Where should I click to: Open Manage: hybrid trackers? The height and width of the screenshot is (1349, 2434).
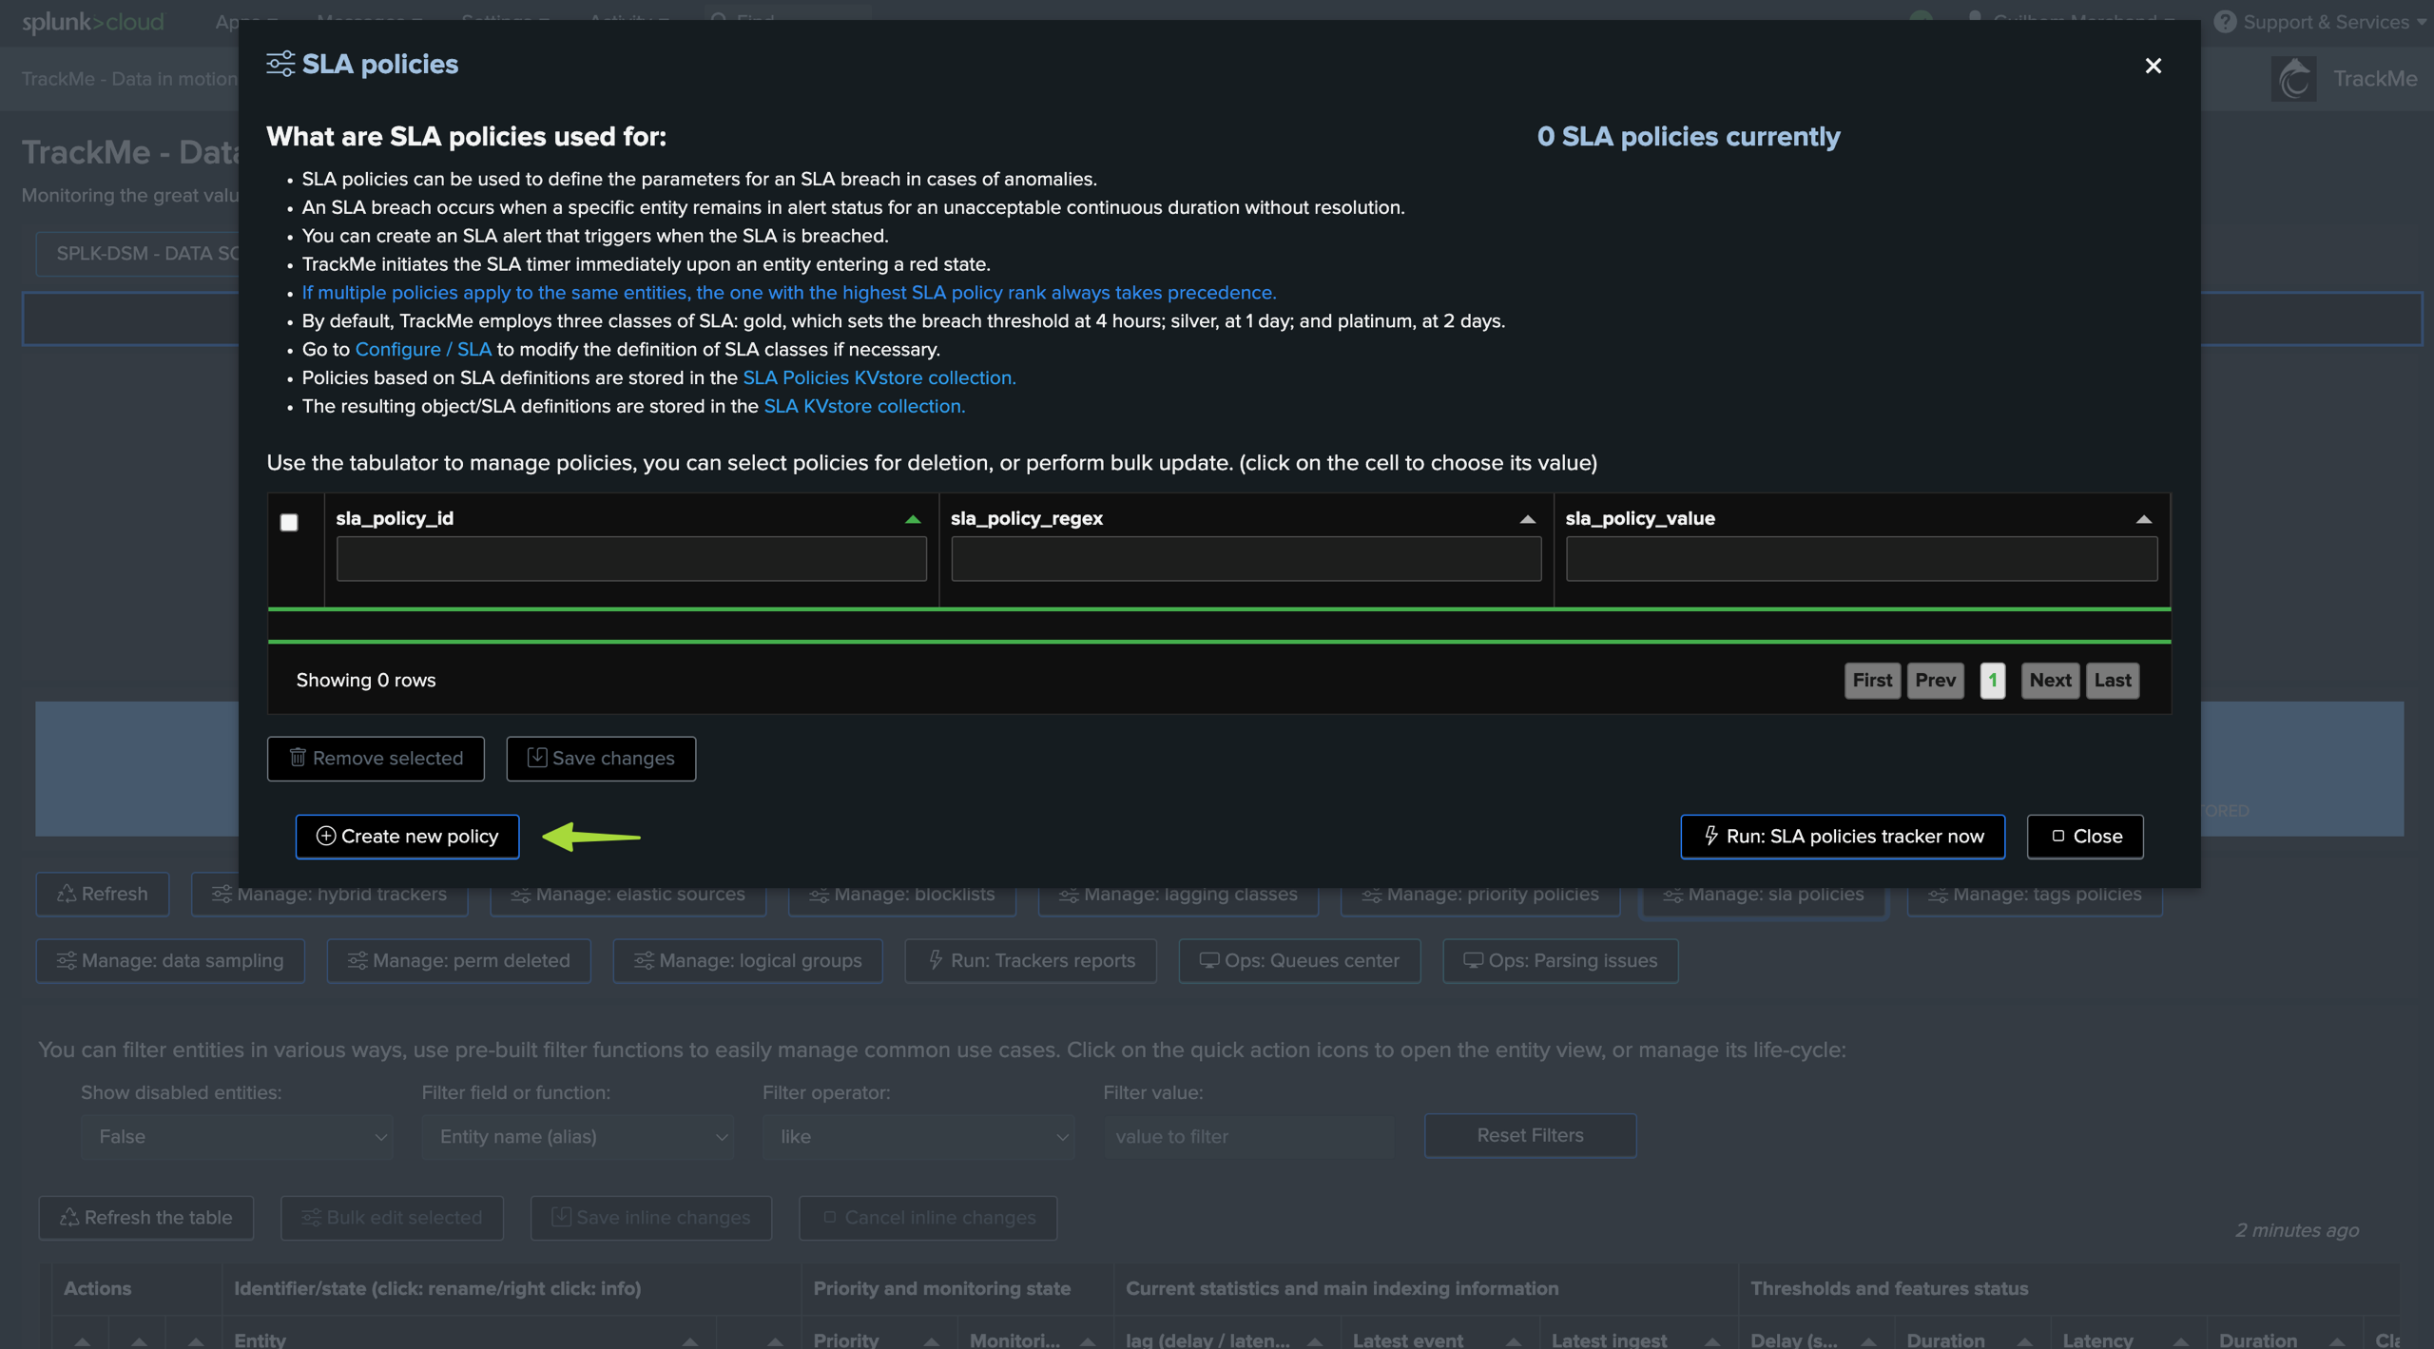point(329,895)
